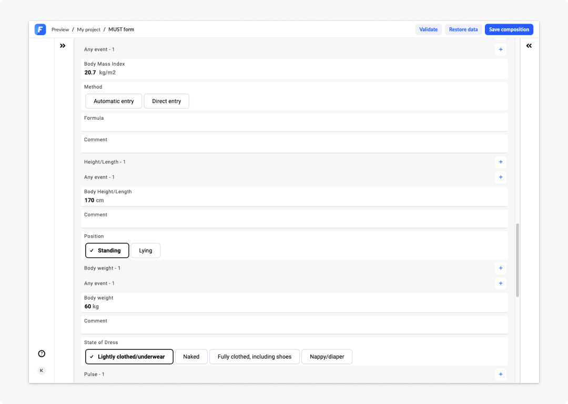The image size is (568, 404).
Task: Open the help question-mark icon
Action: (x=42, y=354)
